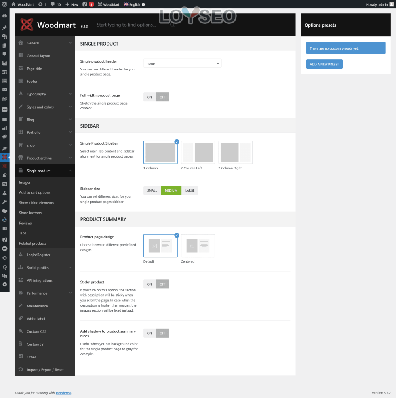
Task: Set Sticky product to OFF
Action: 162,284
